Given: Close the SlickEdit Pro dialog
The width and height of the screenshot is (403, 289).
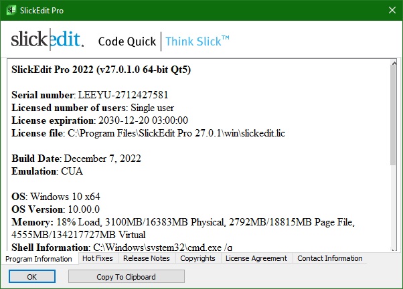Looking at the screenshot, I should pyautogui.click(x=392, y=10).
